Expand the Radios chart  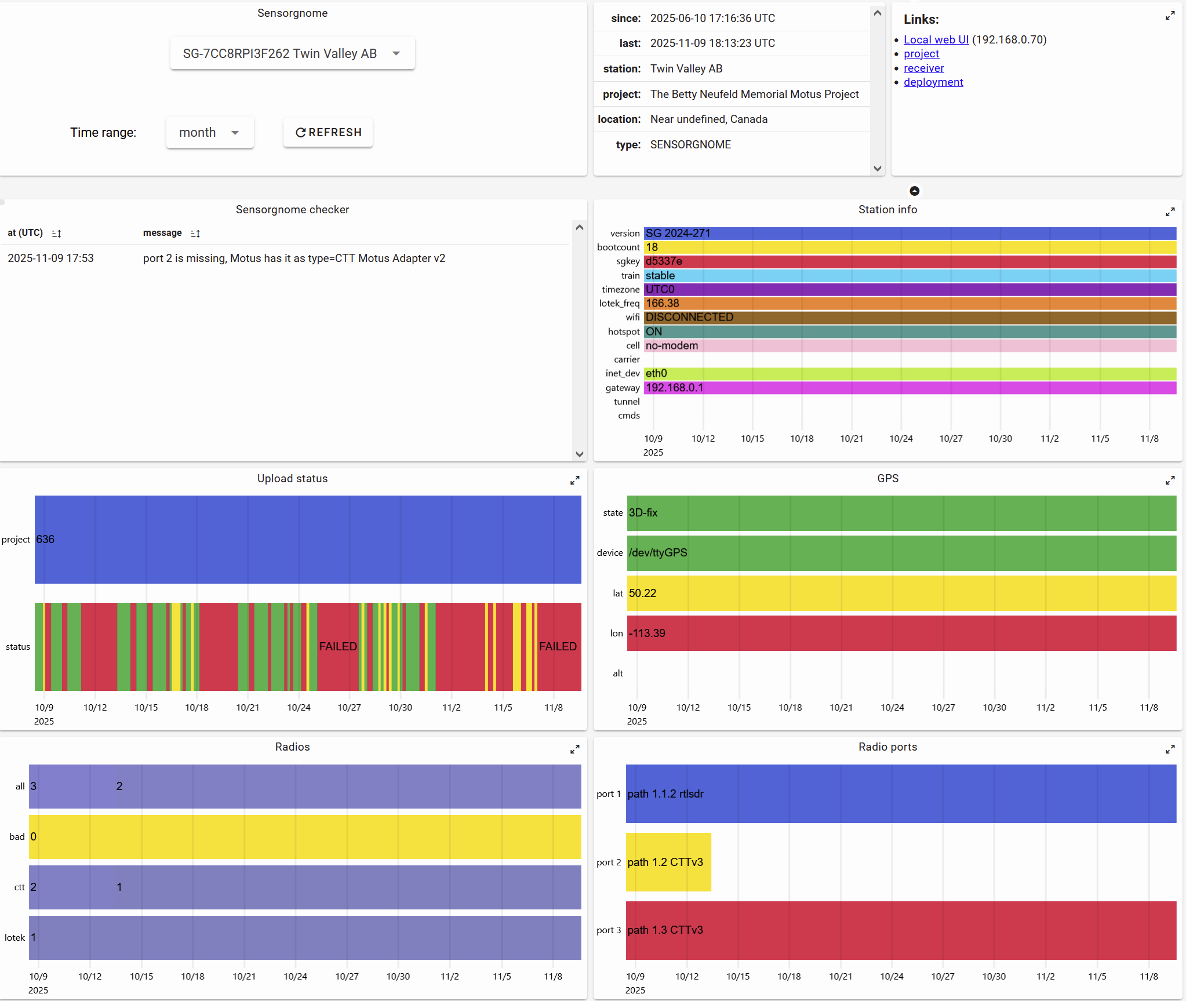click(574, 749)
